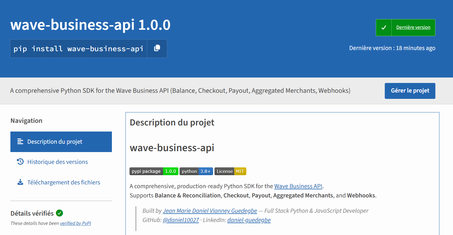Click the checkmark inside the Dernière version banner
The image size is (453, 235).
tap(383, 27)
